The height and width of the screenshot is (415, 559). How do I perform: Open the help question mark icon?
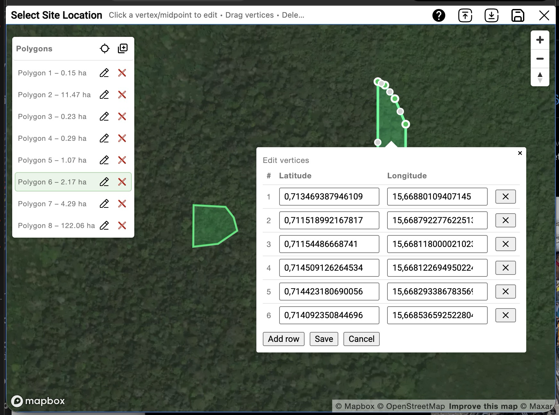(439, 15)
